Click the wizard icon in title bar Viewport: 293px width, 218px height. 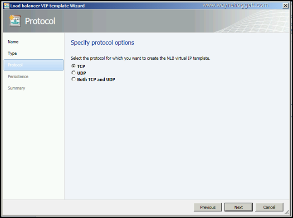[7, 5]
